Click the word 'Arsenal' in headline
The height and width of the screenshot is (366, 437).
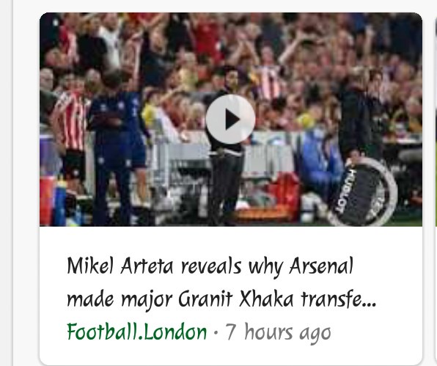pyautogui.click(x=321, y=266)
